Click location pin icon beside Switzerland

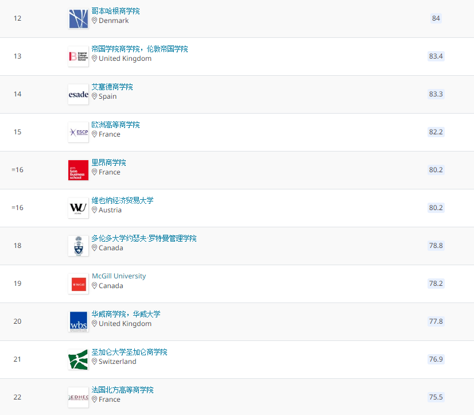[x=94, y=362]
